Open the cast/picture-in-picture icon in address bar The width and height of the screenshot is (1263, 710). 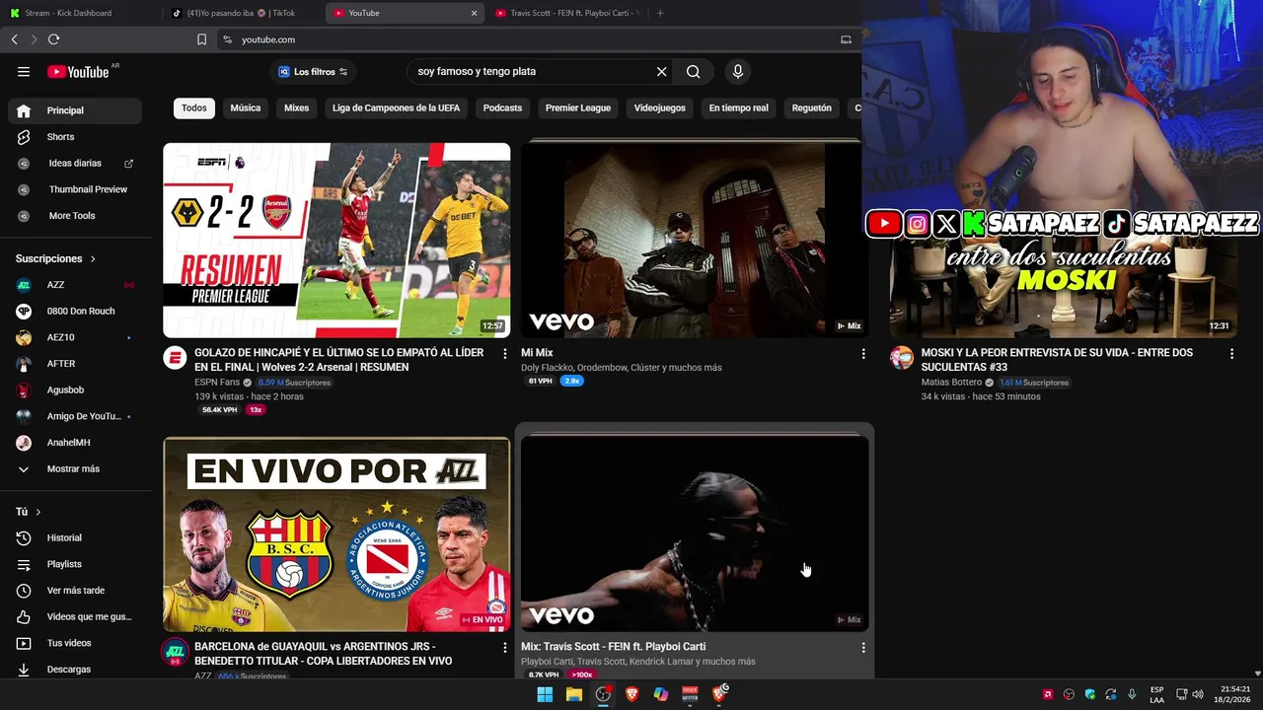click(846, 39)
